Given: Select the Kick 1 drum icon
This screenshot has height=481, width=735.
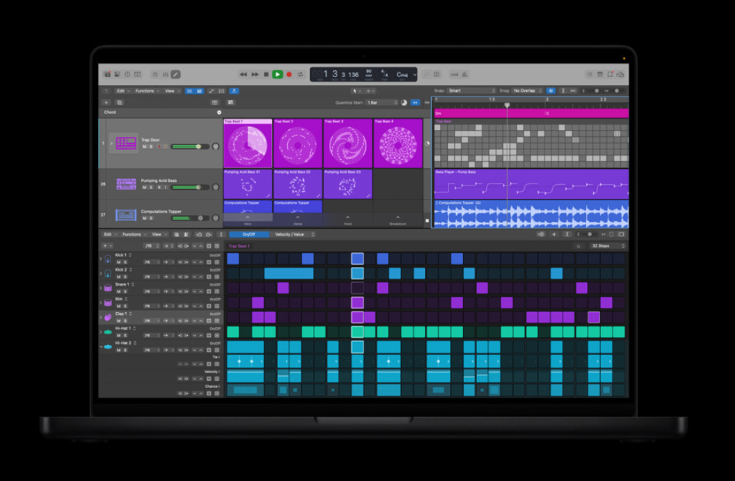Looking at the screenshot, I should tap(108, 259).
